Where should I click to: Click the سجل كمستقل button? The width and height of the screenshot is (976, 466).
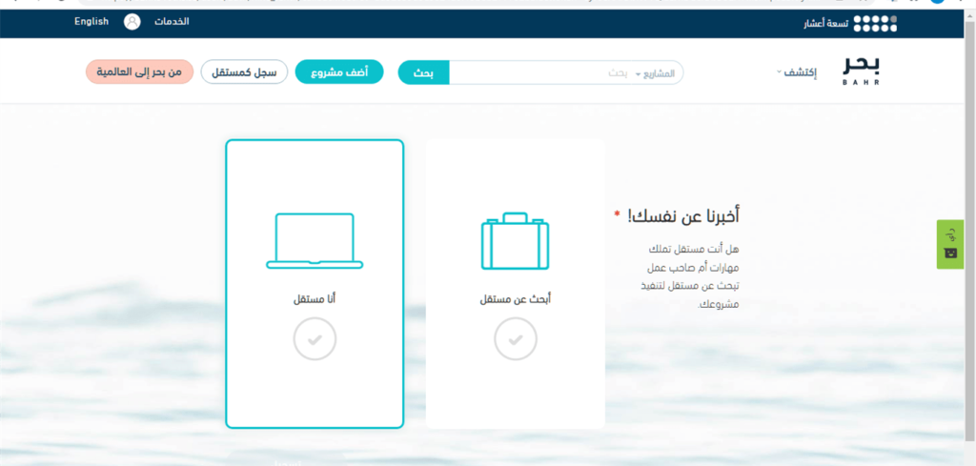pyautogui.click(x=244, y=72)
